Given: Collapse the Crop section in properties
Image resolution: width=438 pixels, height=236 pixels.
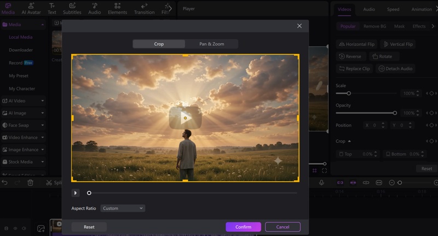Looking at the screenshot, I should [349, 141].
